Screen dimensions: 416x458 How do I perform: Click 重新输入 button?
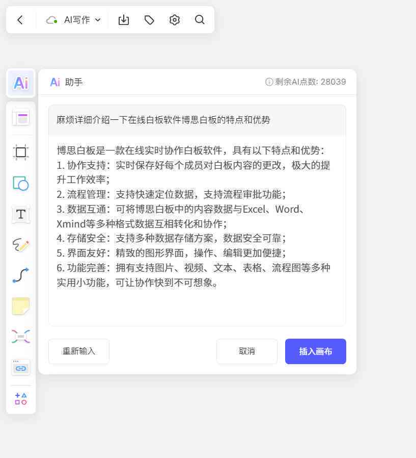(79, 351)
